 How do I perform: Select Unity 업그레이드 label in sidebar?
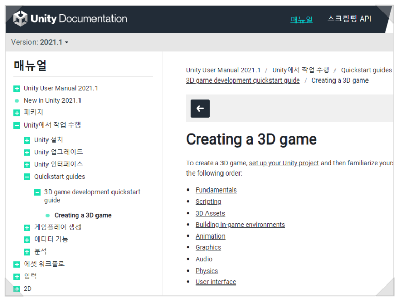(x=58, y=152)
